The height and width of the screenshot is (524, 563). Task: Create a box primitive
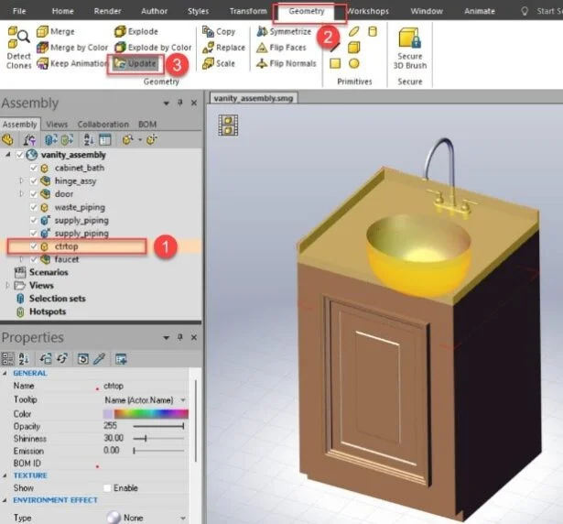click(354, 48)
